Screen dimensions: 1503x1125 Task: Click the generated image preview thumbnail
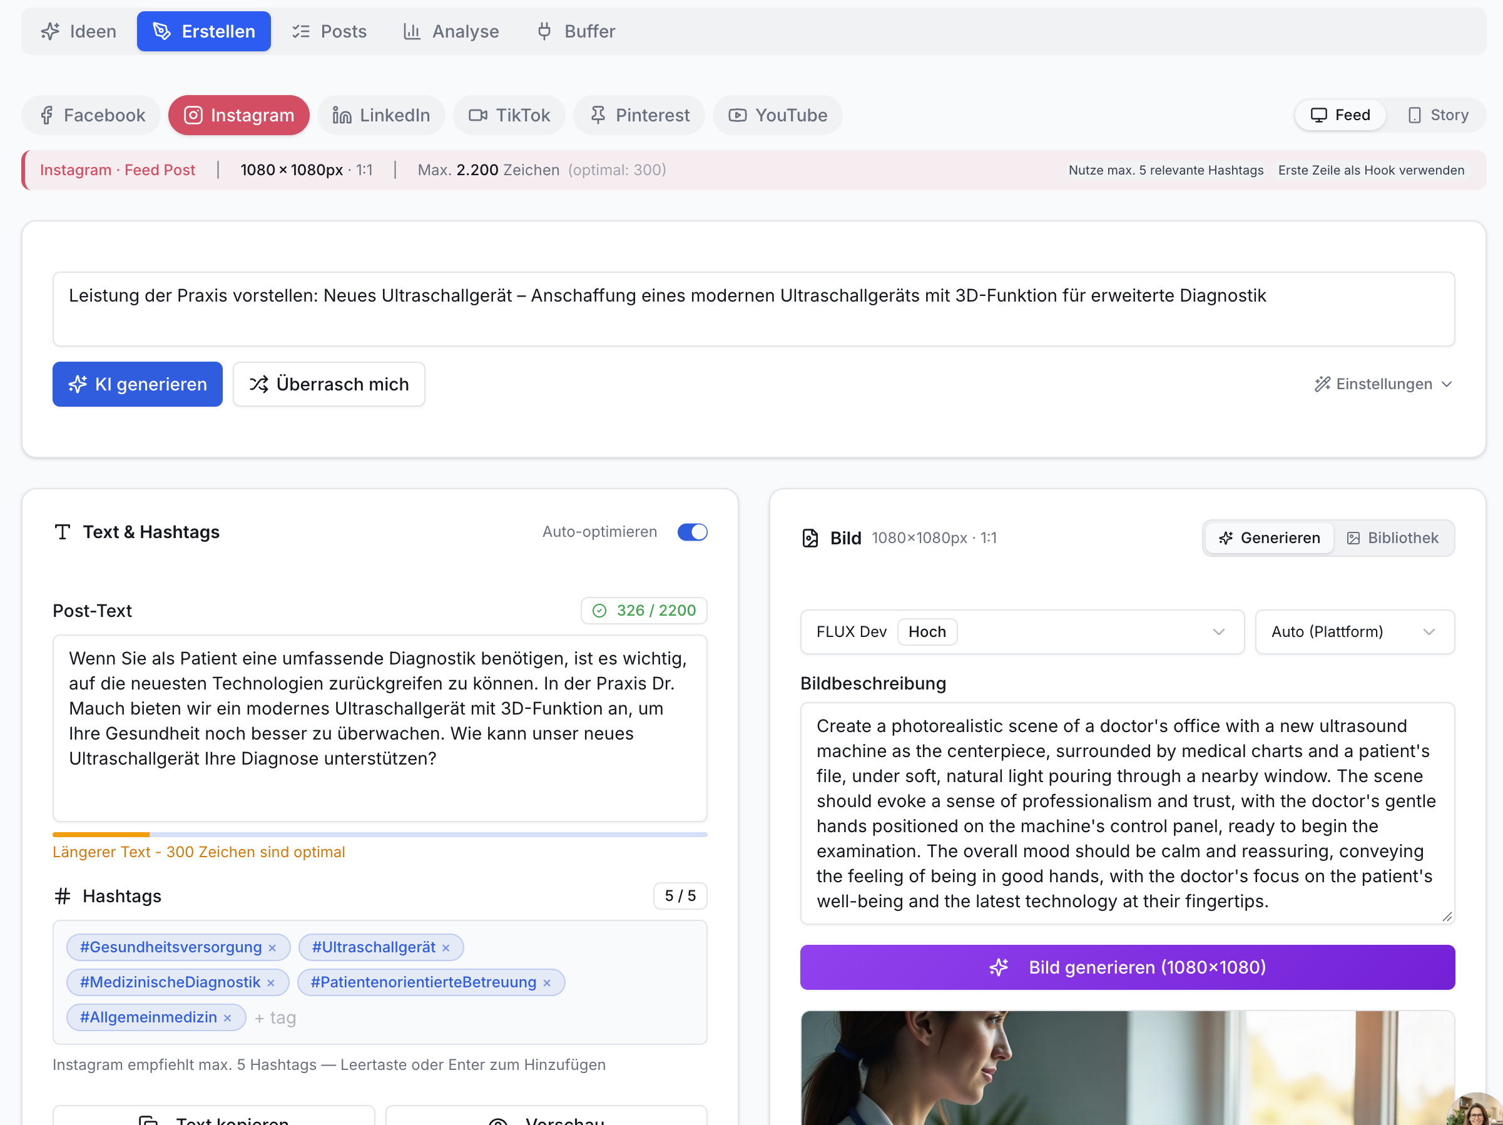point(1128,1067)
